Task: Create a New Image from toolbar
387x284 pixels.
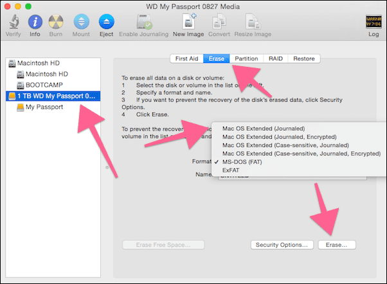Action: [x=188, y=21]
